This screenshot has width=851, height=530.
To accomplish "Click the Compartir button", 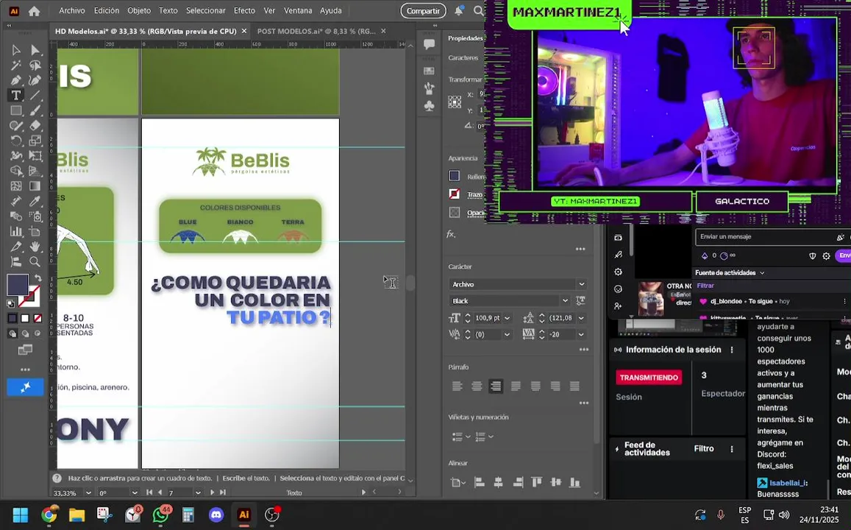I will click(424, 11).
